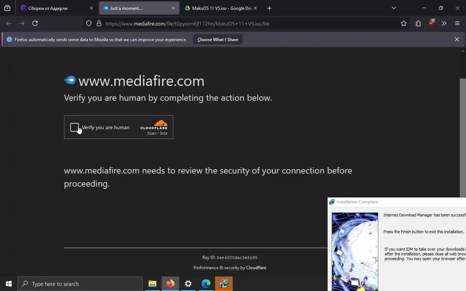Check the Verify you are human box
This screenshot has height=291, width=466.
75,127
